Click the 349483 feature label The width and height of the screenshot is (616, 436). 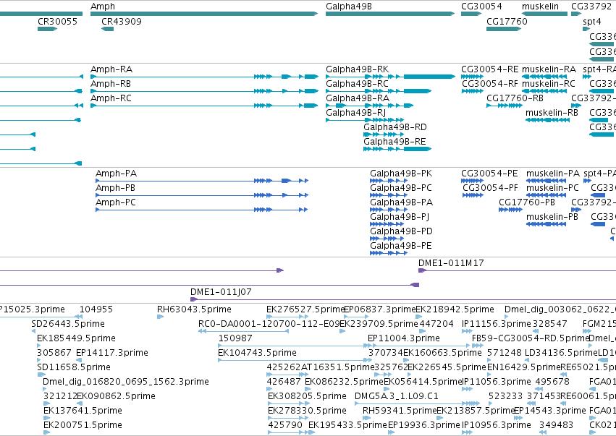click(556, 425)
